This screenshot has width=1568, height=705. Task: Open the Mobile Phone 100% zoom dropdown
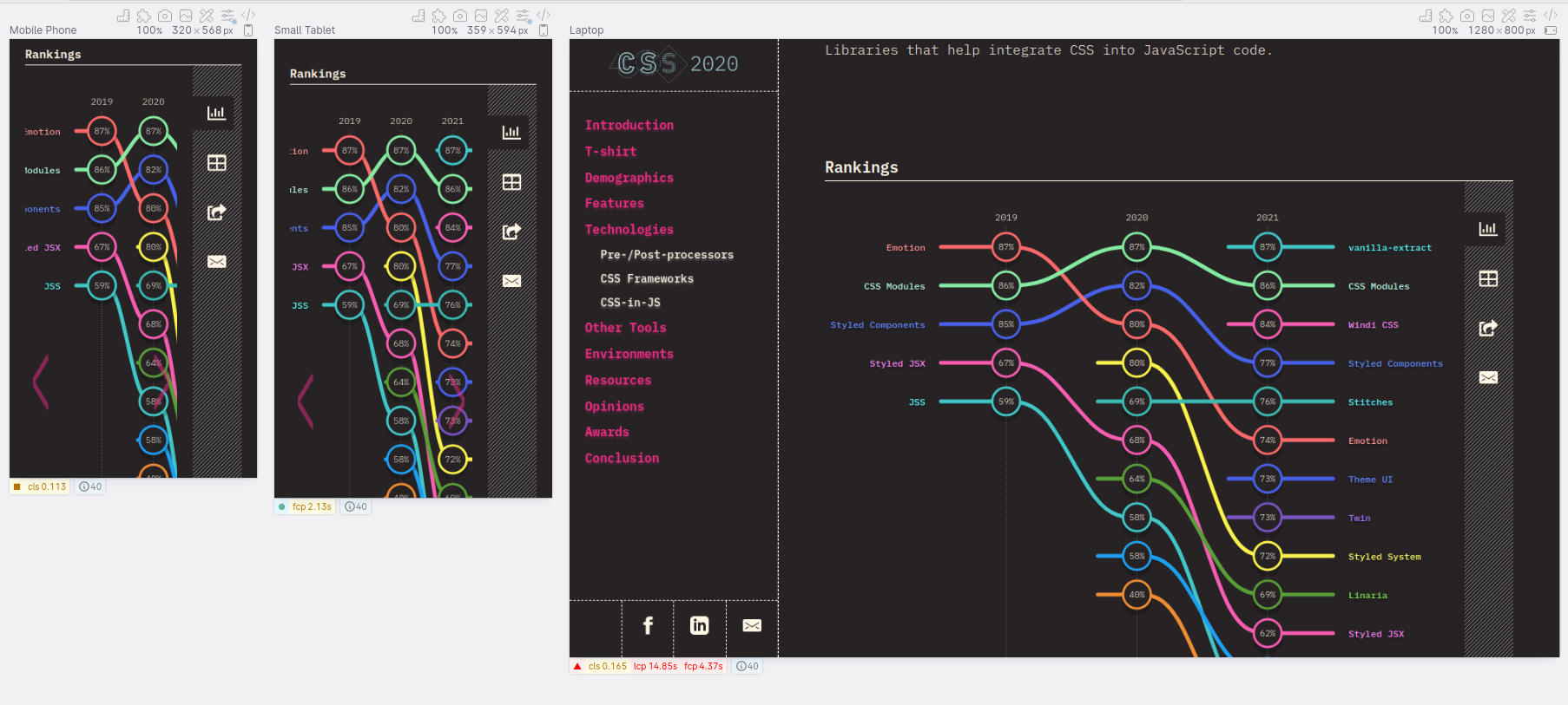149,30
